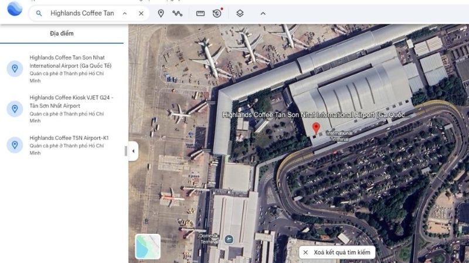Click the side panel resize handle
The image size is (469, 263).
pos(125,151)
